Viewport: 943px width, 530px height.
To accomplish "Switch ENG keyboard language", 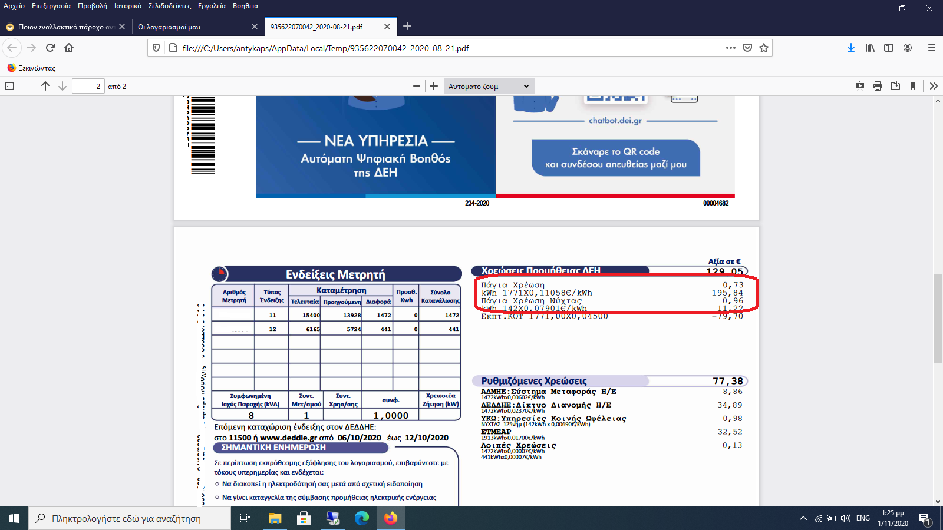I will coord(863,518).
